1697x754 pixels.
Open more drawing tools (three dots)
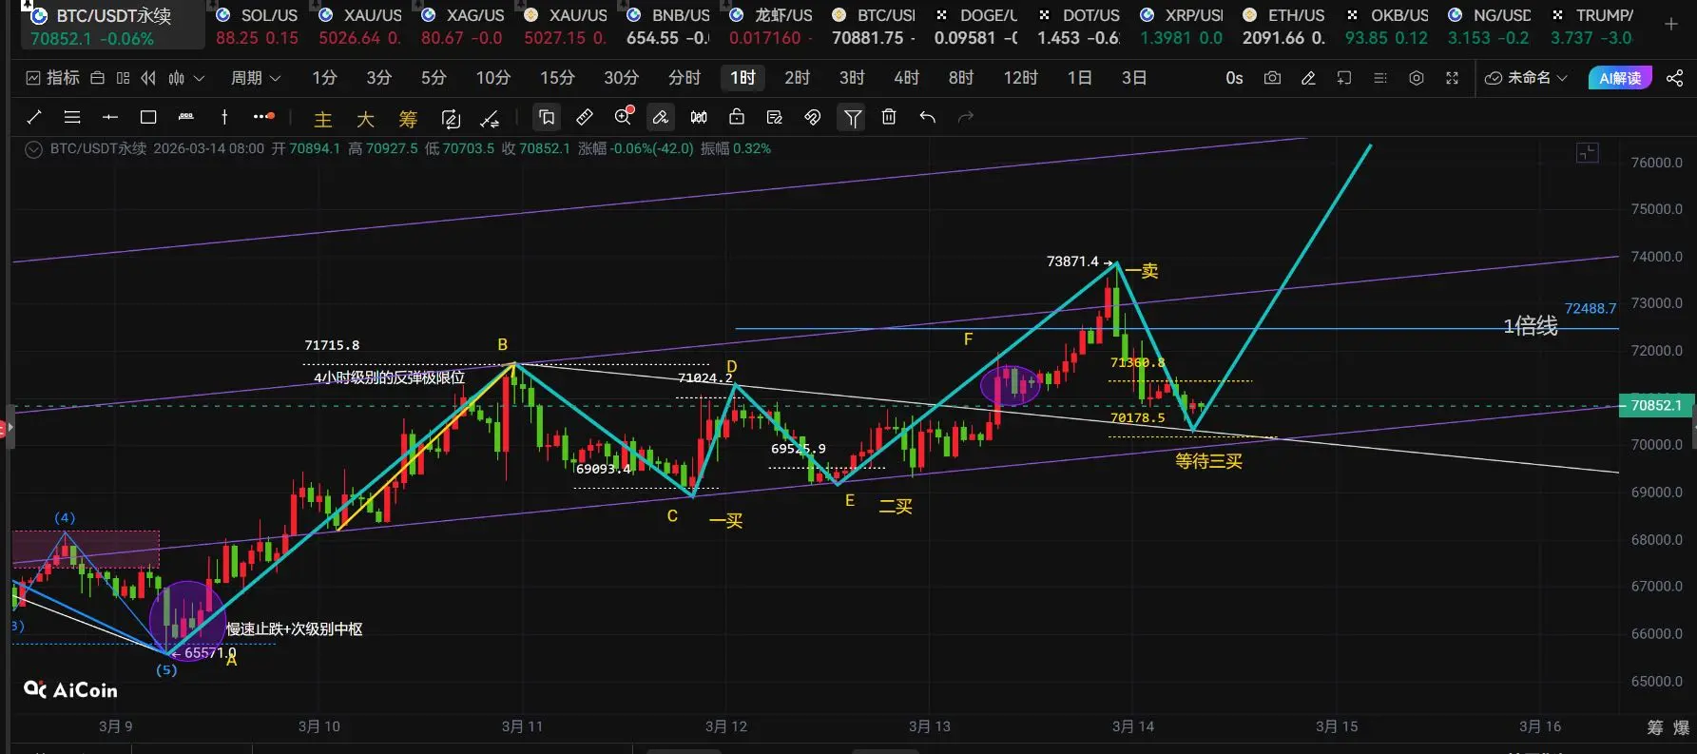click(x=263, y=117)
